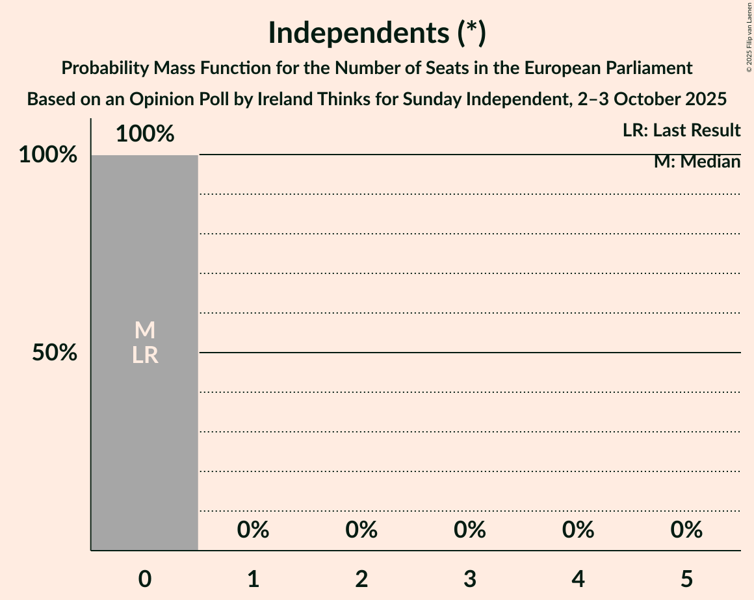
Task: Click the Ireland Thinks opinion poll subtitle
Action: [x=377, y=99]
